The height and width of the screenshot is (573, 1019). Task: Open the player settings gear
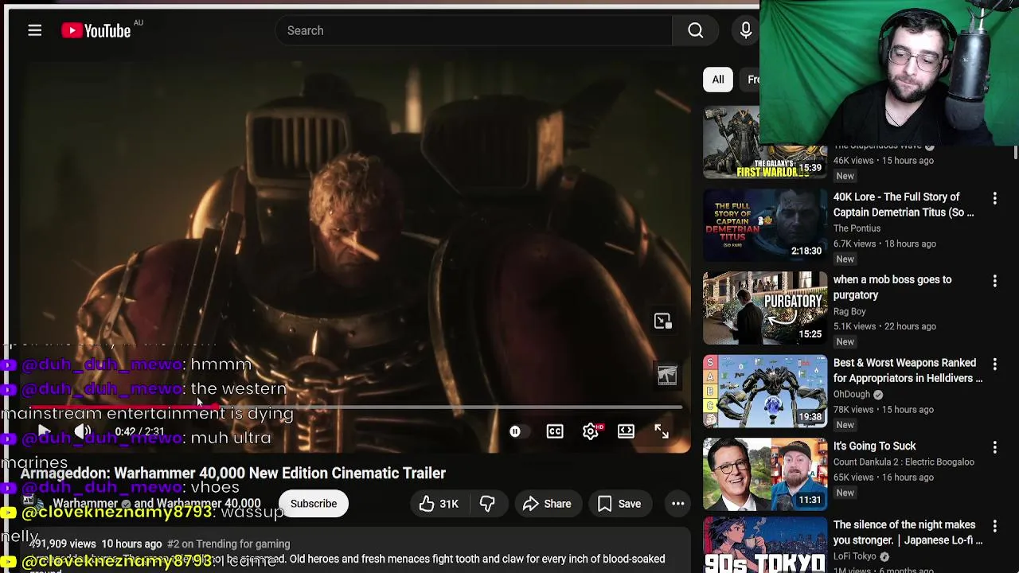coord(591,431)
